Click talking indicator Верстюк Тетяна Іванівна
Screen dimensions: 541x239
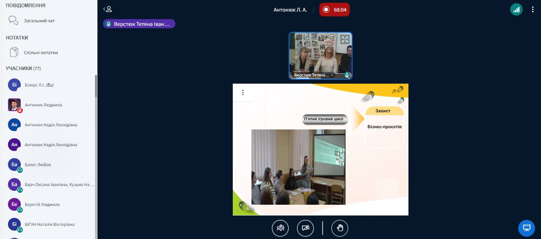pyautogui.click(x=139, y=24)
